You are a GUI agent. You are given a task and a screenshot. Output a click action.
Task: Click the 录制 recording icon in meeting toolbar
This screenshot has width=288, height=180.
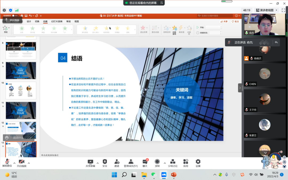pos(157,163)
